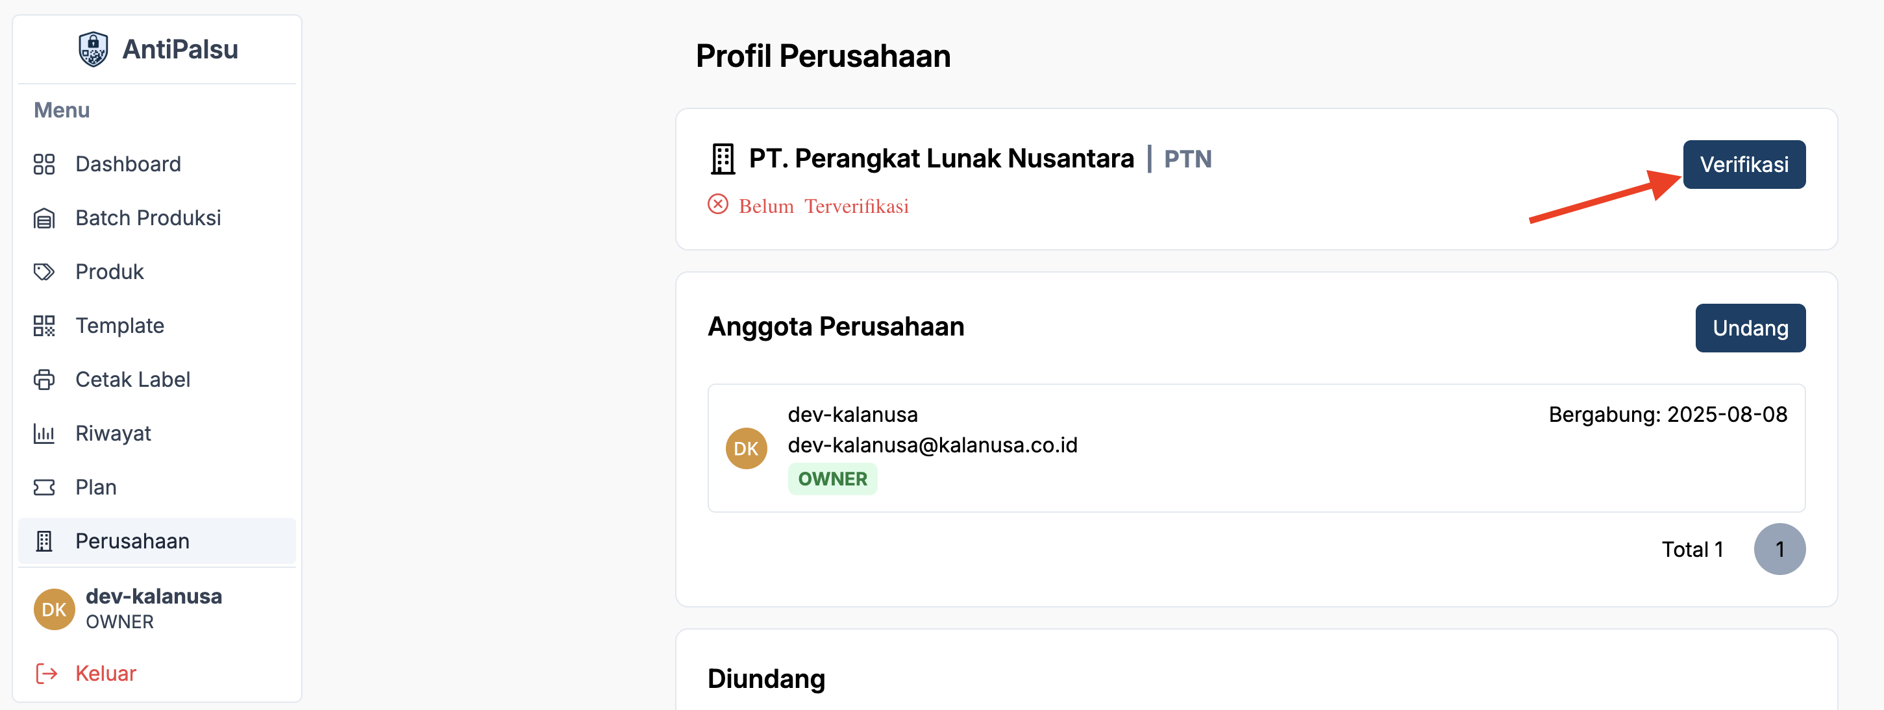The width and height of the screenshot is (1884, 710).
Task: Click the Produk tag icon
Action: [x=44, y=272]
